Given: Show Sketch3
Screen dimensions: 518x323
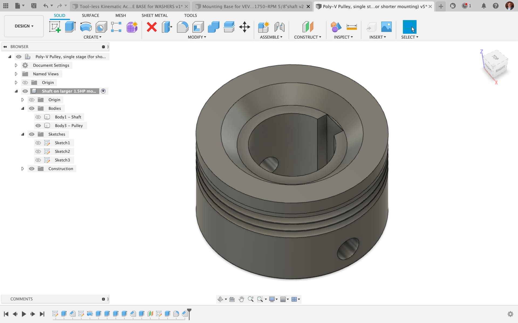Looking at the screenshot, I should (38, 160).
